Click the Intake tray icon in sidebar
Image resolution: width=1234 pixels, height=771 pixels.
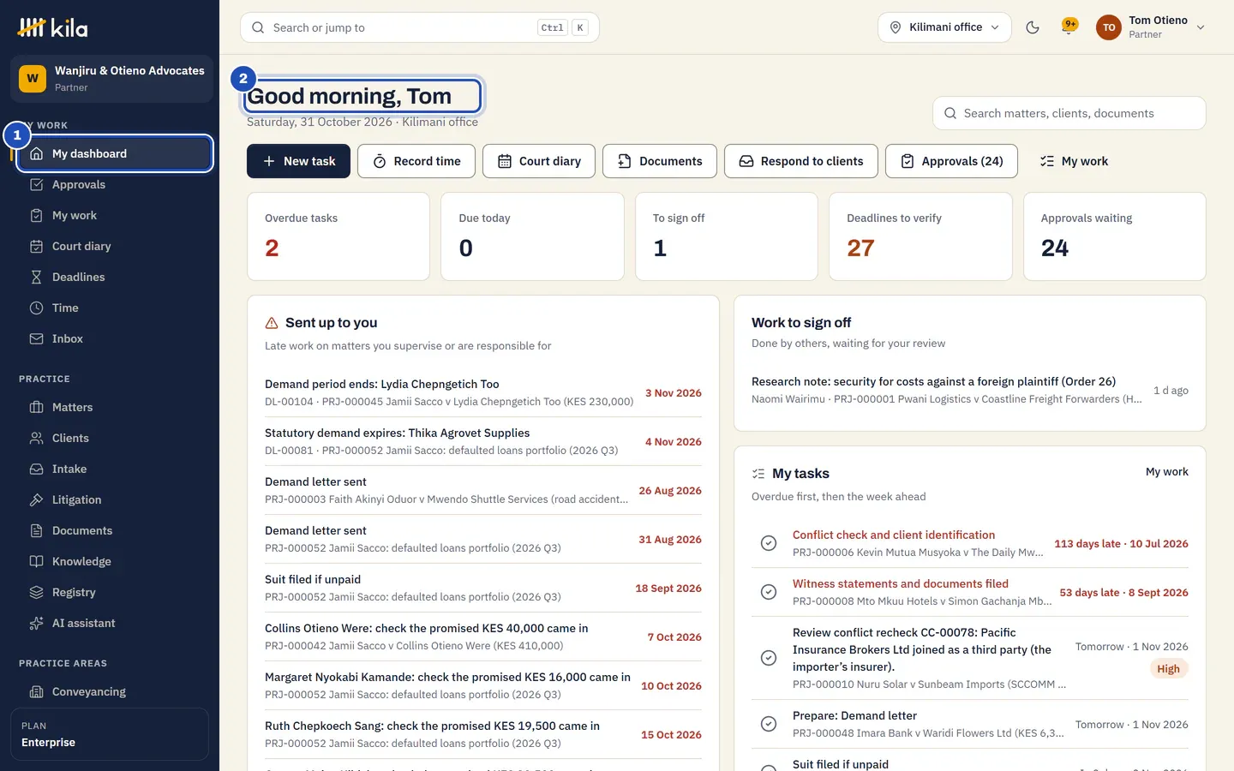point(36,469)
